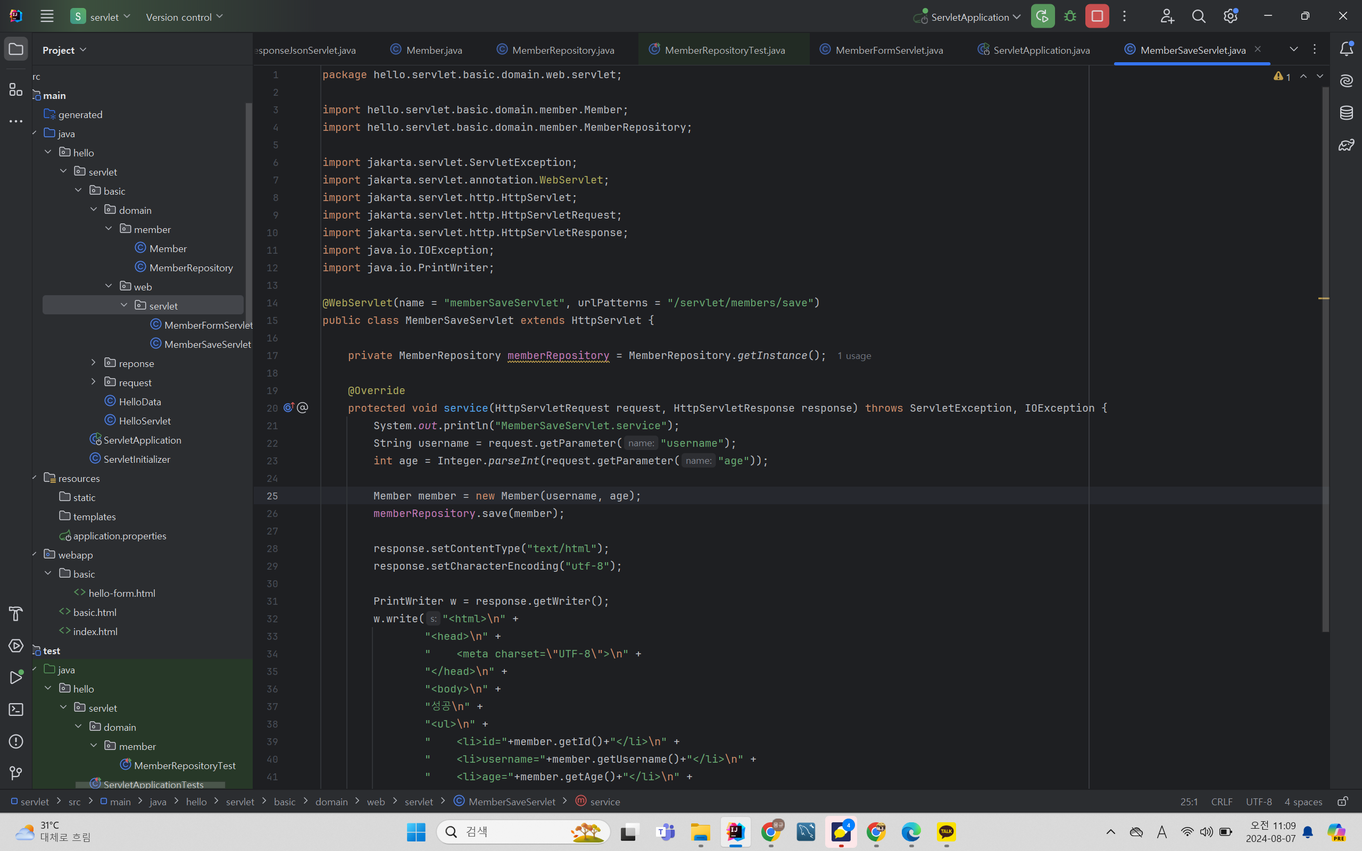Stop the running application
Screen dimensions: 1362x851
click(1097, 16)
